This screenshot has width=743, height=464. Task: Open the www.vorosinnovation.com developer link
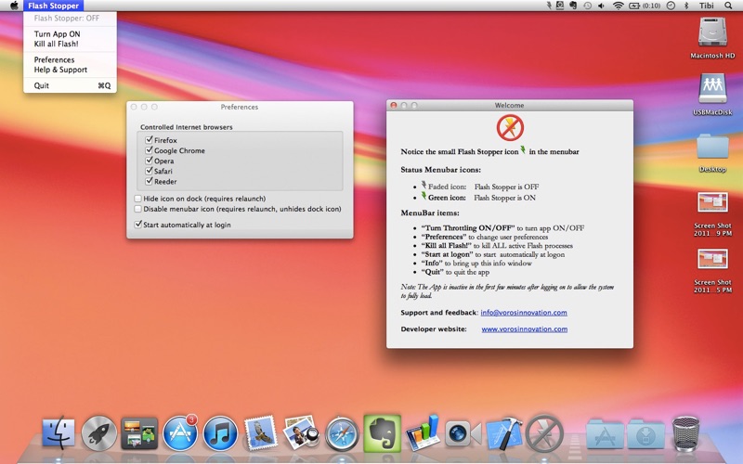pyautogui.click(x=524, y=329)
